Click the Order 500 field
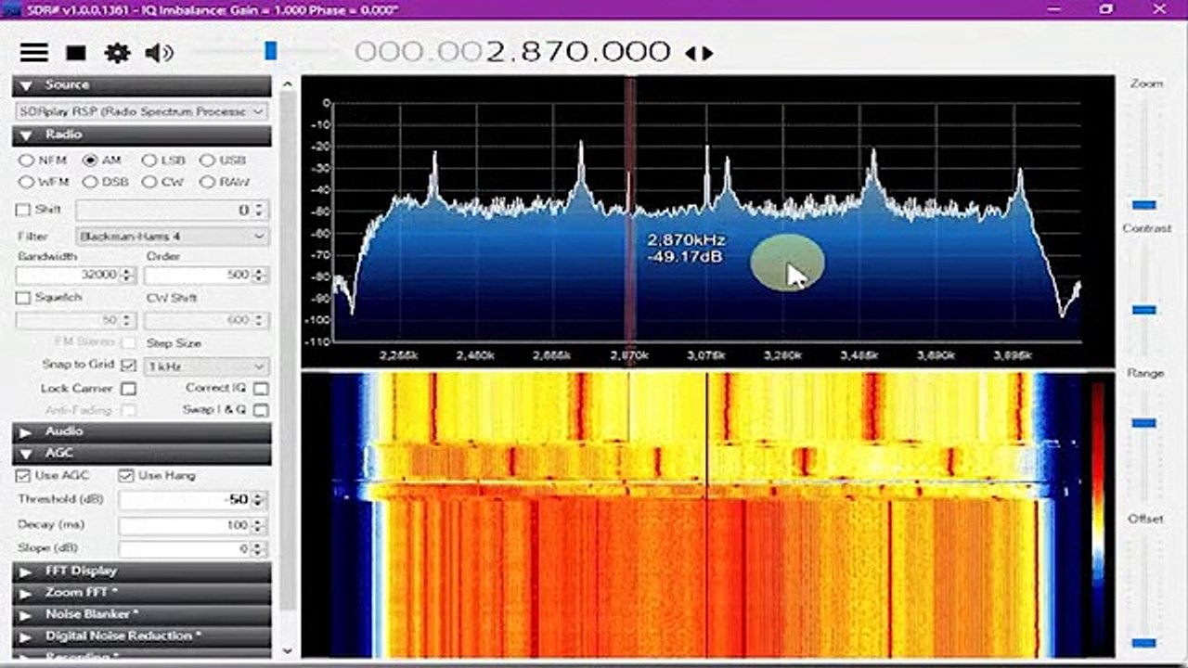 198,275
